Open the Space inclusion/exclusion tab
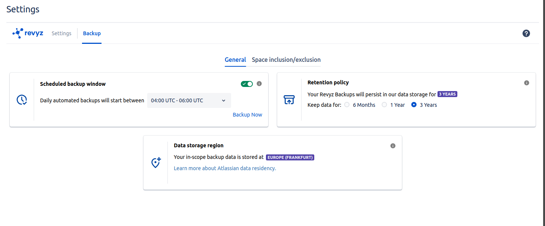The width and height of the screenshot is (545, 226). click(286, 60)
